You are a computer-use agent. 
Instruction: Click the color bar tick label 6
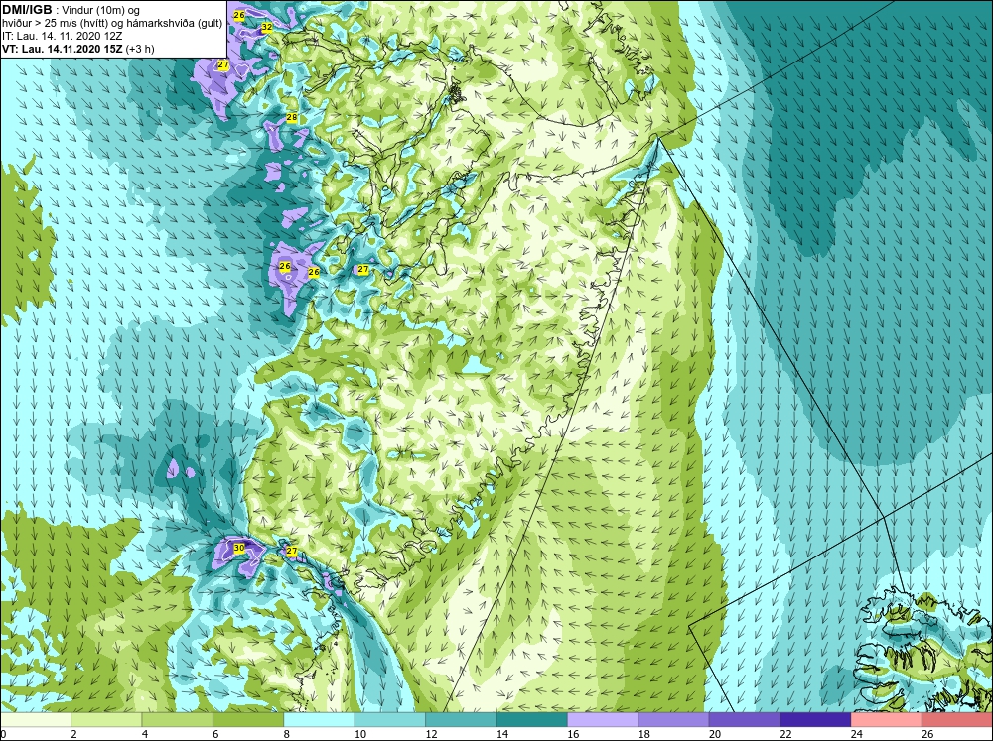pyautogui.click(x=215, y=734)
